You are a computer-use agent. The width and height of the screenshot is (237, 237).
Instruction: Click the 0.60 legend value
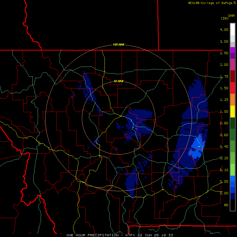(224, 135)
